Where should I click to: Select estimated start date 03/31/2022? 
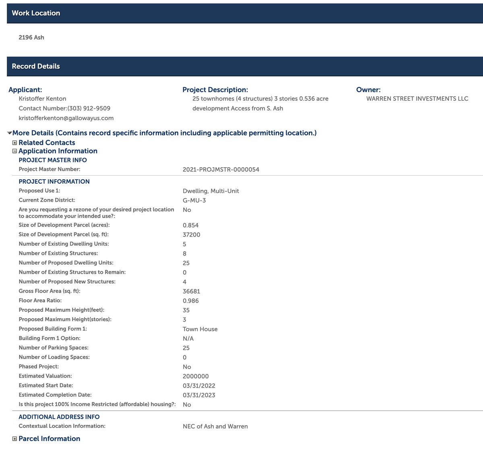pyautogui.click(x=199, y=386)
